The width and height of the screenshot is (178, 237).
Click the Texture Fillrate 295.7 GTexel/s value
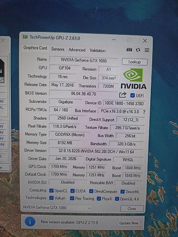[127, 128]
